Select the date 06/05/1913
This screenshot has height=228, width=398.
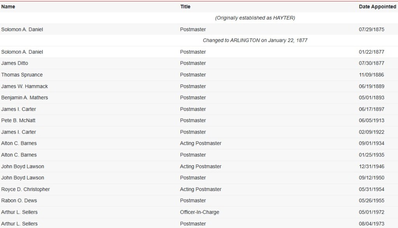(371, 121)
